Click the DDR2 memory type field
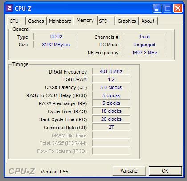This screenshot has width=187, height=181. pos(56,37)
